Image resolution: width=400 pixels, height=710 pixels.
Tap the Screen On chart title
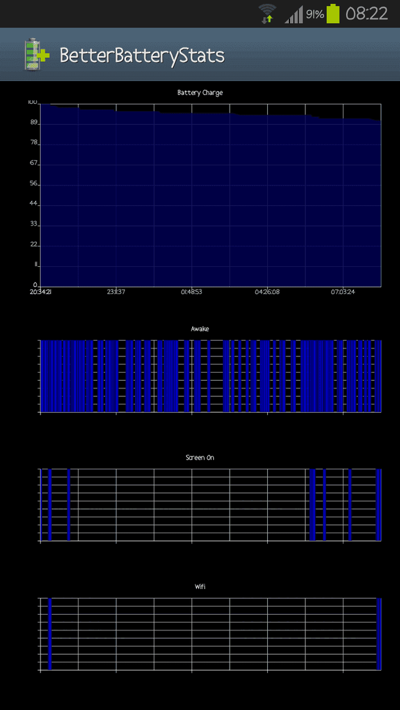coord(200,458)
